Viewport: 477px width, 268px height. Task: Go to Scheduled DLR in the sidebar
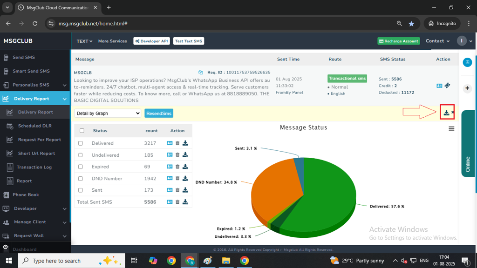pos(35,126)
